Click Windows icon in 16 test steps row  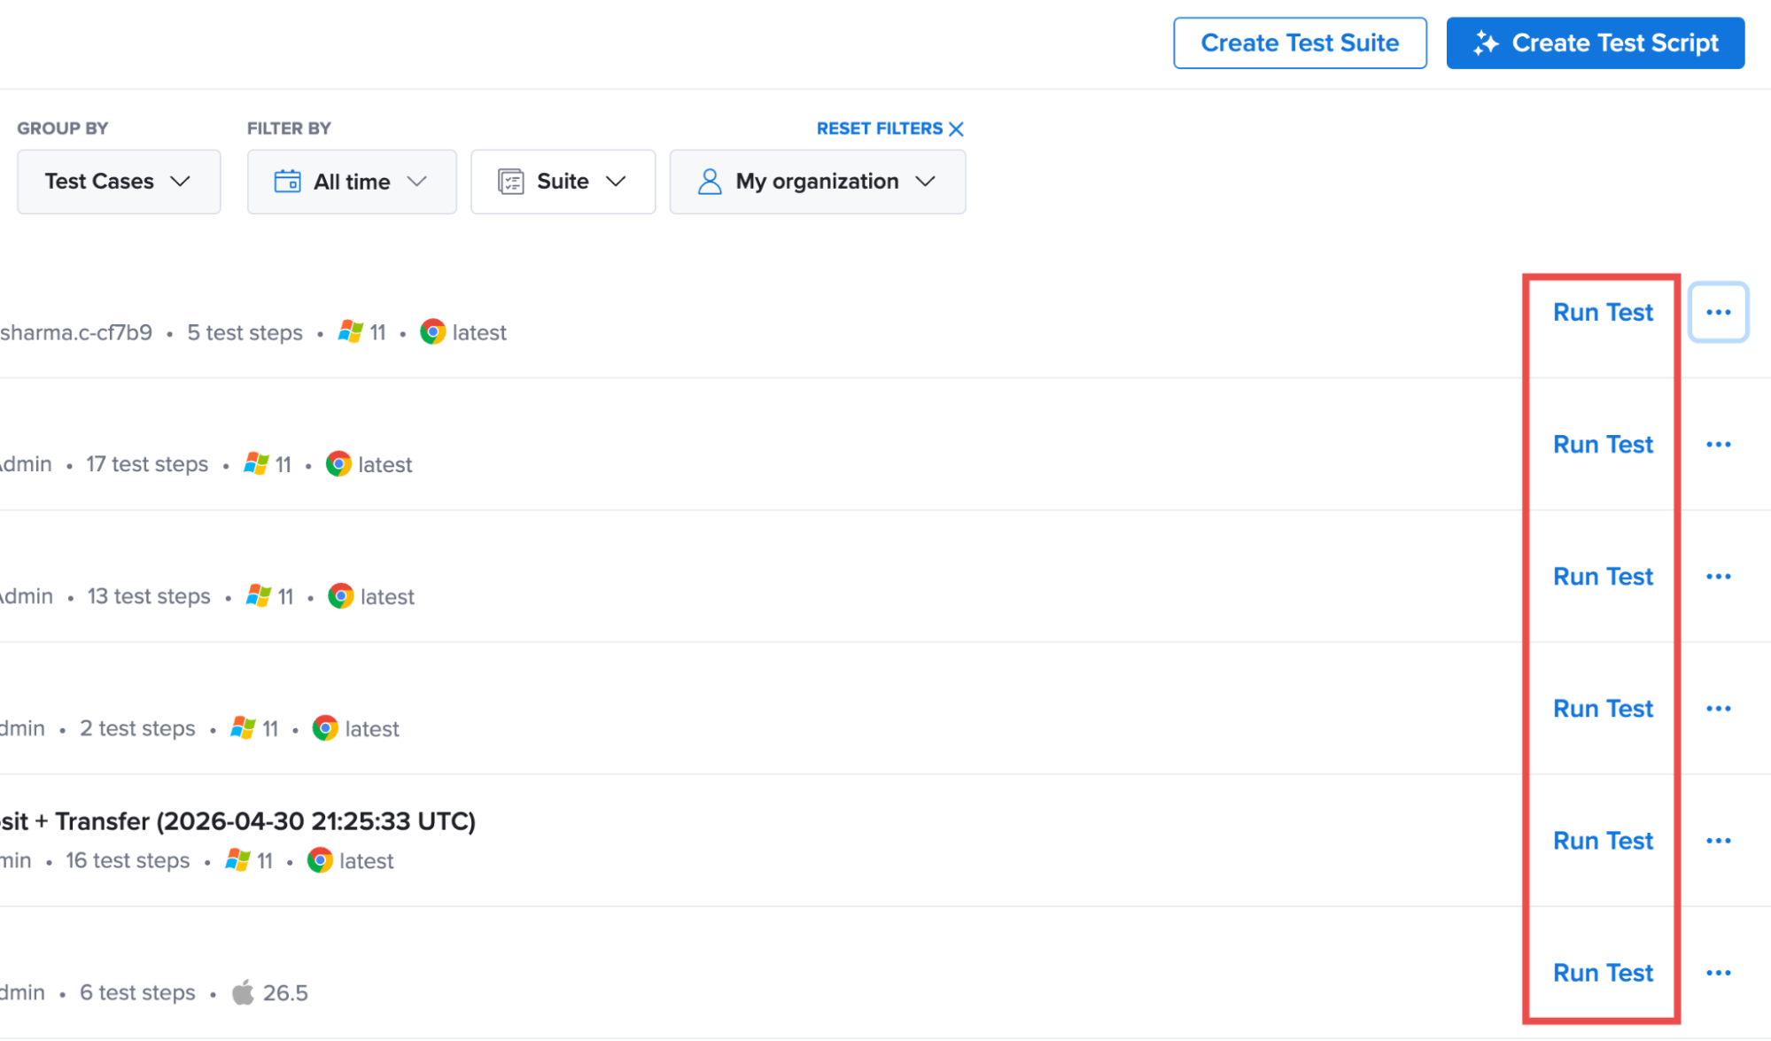tap(237, 859)
